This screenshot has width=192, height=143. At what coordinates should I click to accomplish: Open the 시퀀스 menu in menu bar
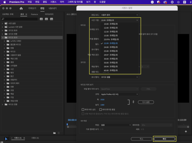[53, 2]
